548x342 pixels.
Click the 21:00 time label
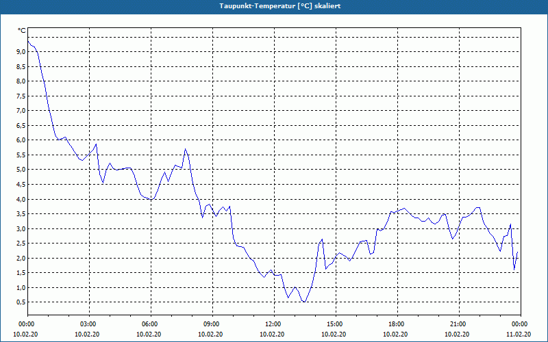pos(459,324)
